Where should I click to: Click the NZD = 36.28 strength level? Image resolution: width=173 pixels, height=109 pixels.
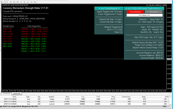[7, 46]
